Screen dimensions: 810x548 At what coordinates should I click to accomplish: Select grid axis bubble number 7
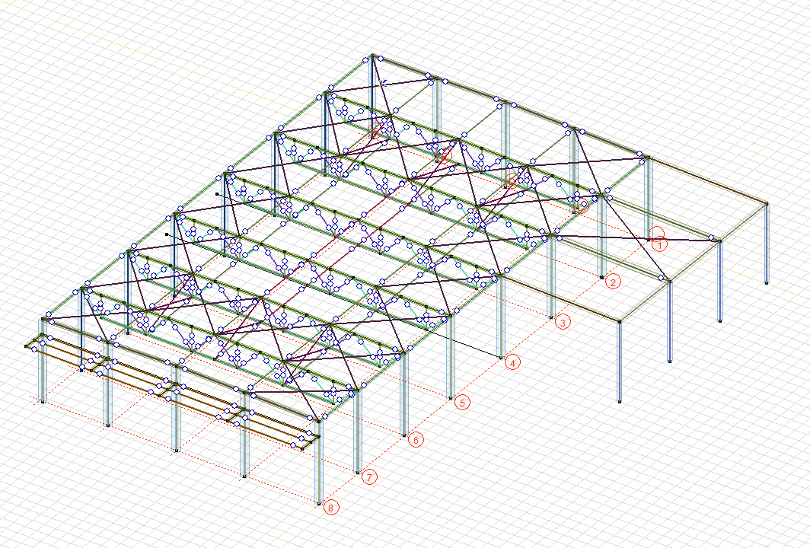point(369,477)
